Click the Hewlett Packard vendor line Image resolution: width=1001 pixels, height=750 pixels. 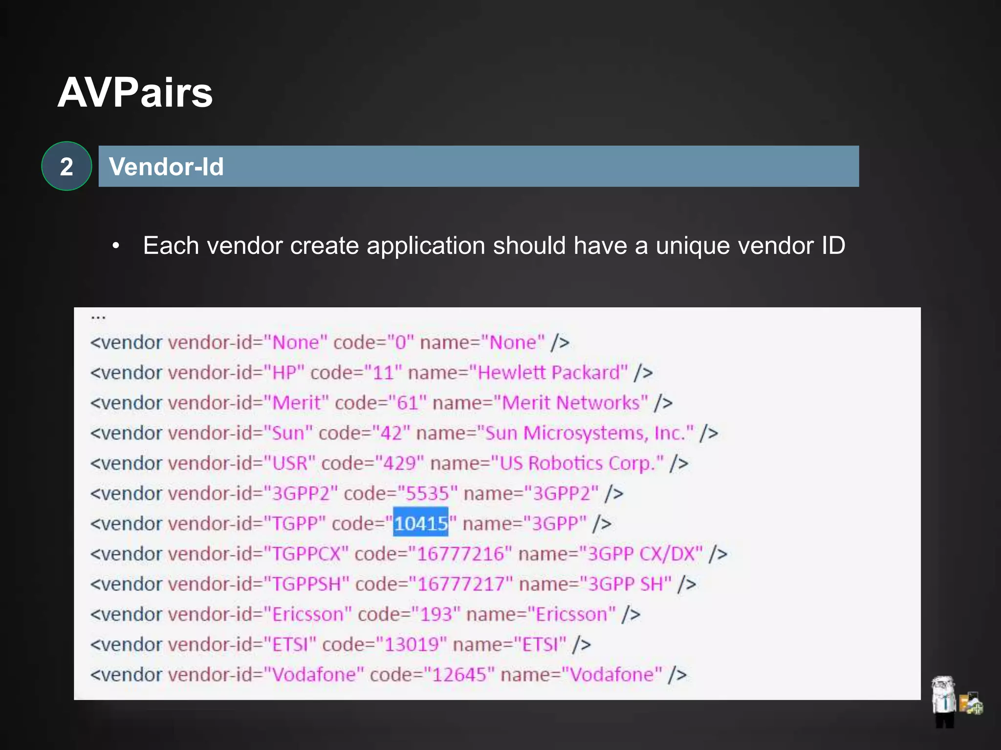pyautogui.click(x=371, y=373)
